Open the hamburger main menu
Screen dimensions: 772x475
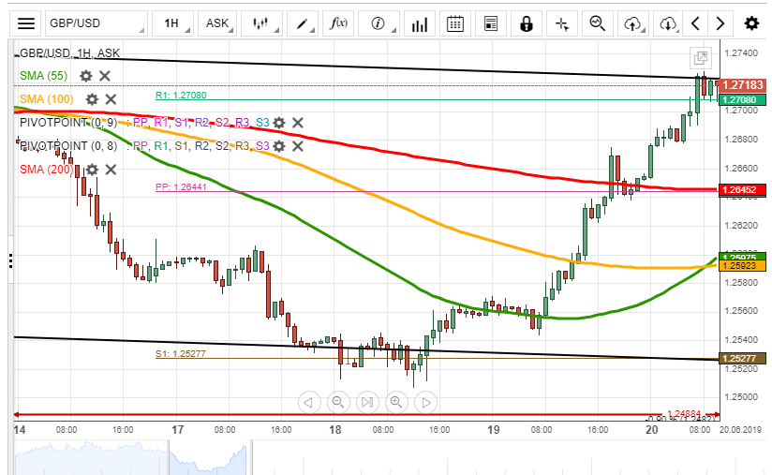coord(26,23)
